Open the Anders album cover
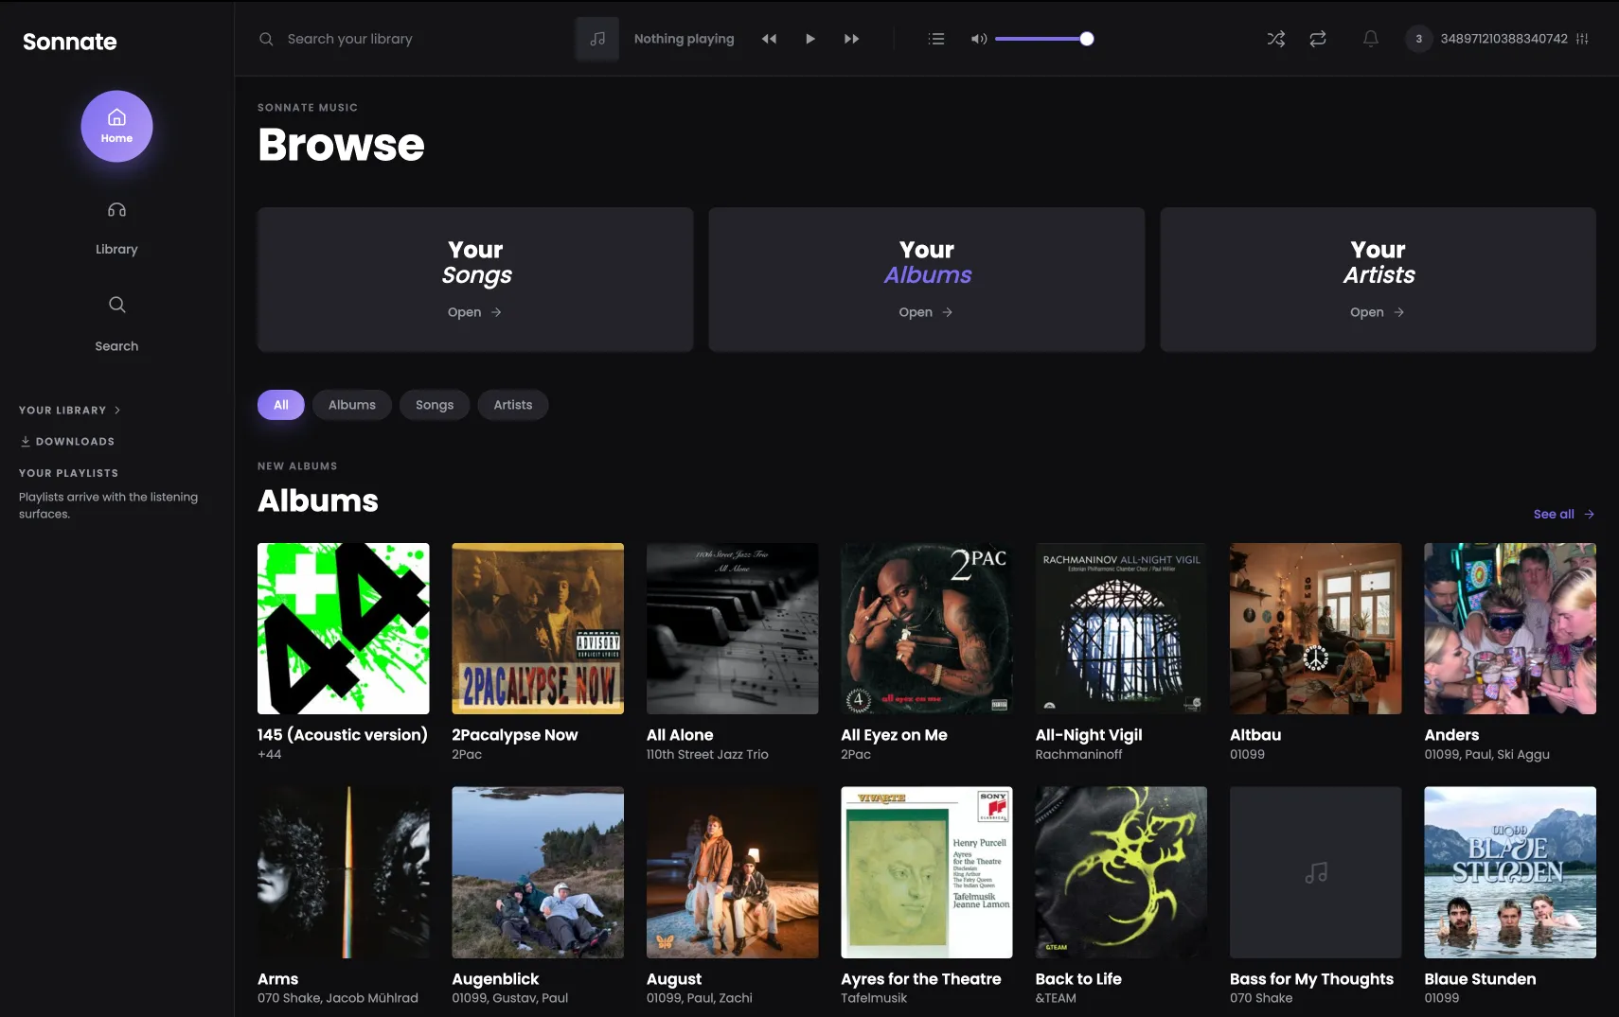 (x=1510, y=629)
